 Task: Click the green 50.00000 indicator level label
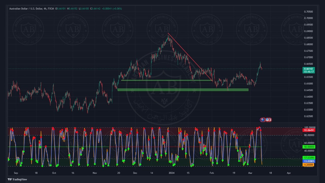pos(309,147)
